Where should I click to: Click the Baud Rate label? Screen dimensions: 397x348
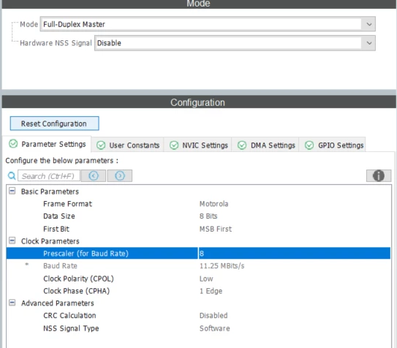[x=60, y=265]
